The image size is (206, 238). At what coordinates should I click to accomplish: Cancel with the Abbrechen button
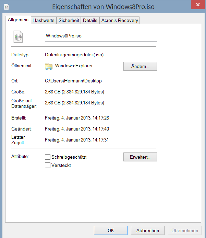point(148,230)
